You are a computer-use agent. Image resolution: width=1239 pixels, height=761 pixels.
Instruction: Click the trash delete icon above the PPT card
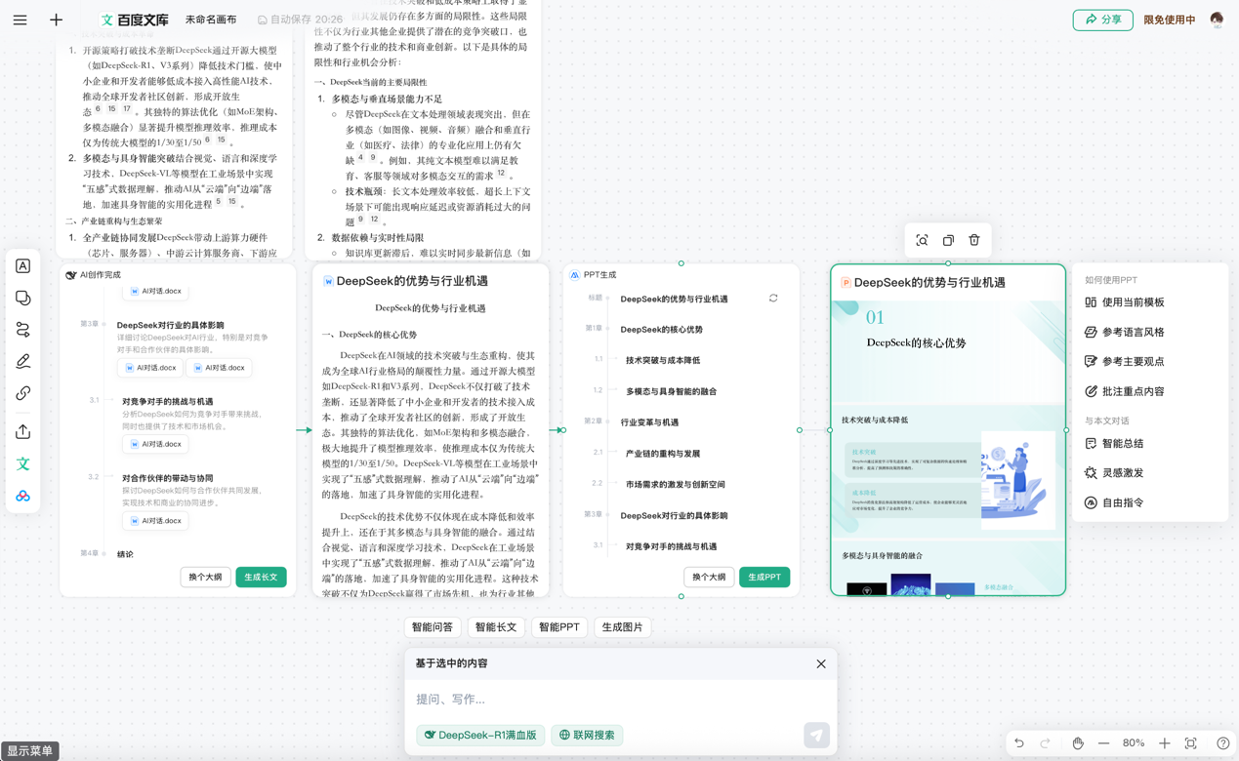[x=974, y=240]
